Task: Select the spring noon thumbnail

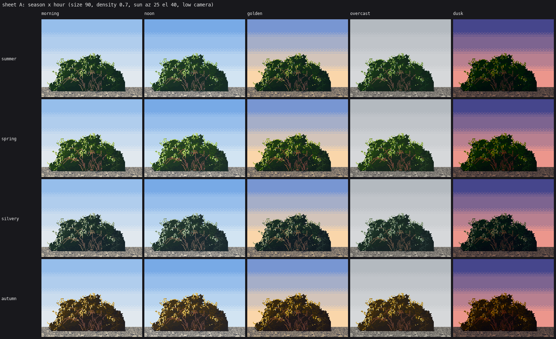Action: point(195,138)
